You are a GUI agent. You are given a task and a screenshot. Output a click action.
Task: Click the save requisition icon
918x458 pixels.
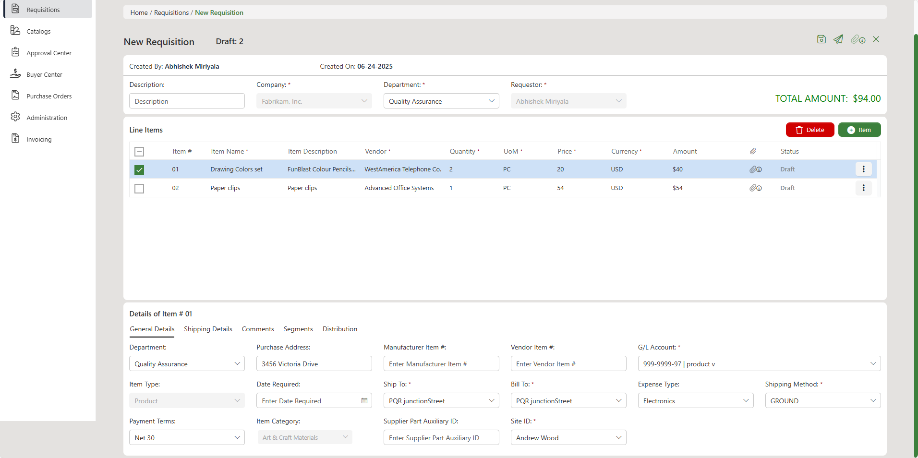[x=821, y=39]
